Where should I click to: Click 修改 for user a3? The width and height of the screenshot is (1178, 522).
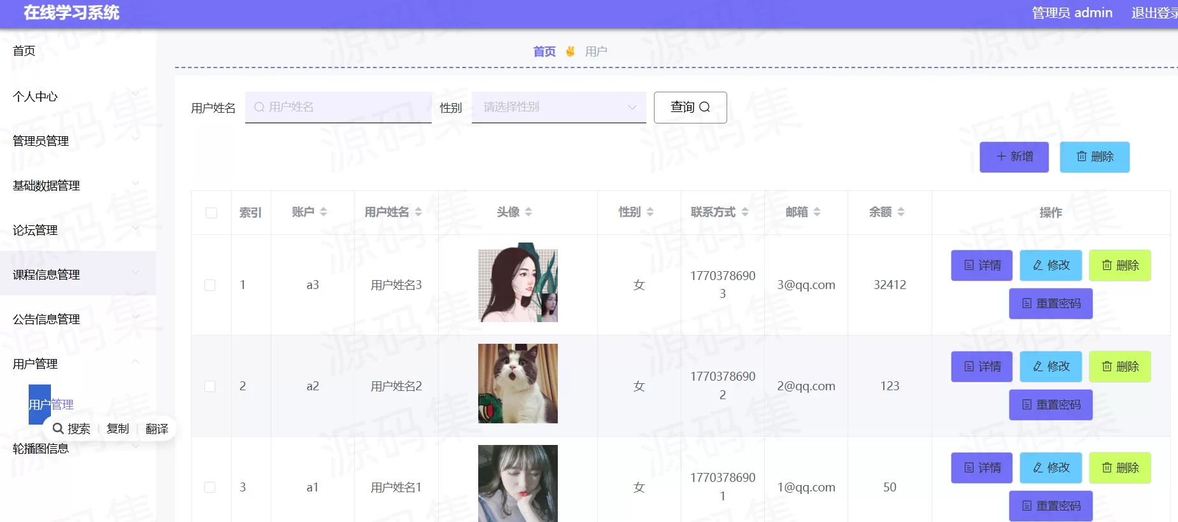click(1051, 265)
